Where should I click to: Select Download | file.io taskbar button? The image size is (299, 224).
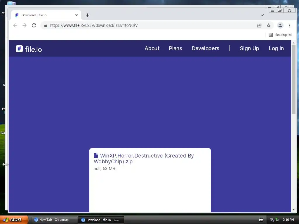[x=101, y=220]
